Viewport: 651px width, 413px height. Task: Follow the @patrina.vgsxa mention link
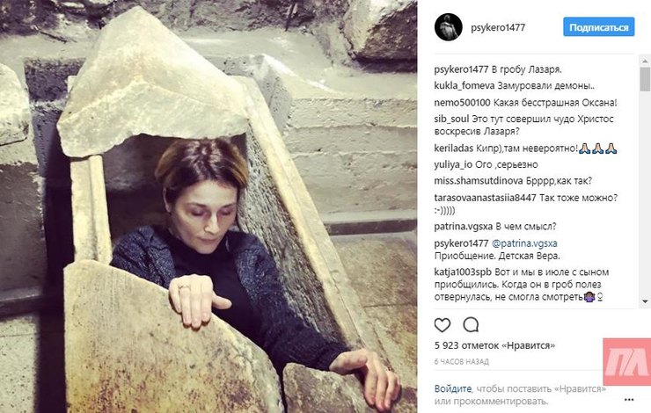point(524,243)
